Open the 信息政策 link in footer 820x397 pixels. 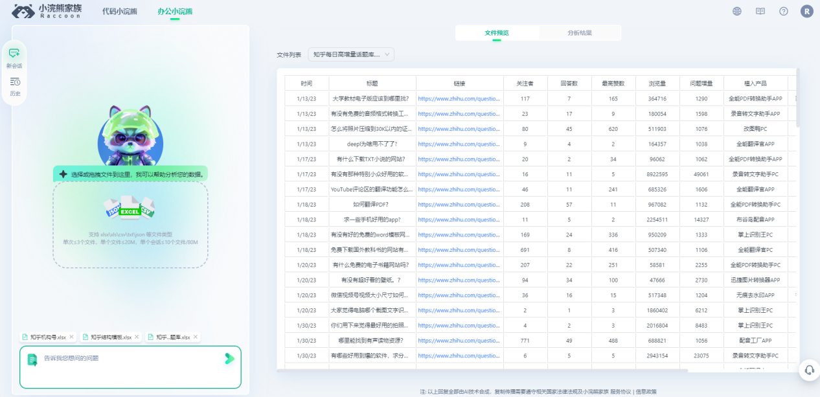click(x=646, y=391)
